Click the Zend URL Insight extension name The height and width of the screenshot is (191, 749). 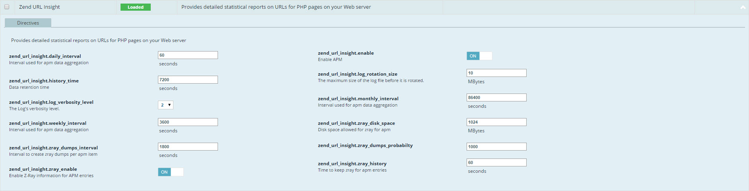point(39,7)
